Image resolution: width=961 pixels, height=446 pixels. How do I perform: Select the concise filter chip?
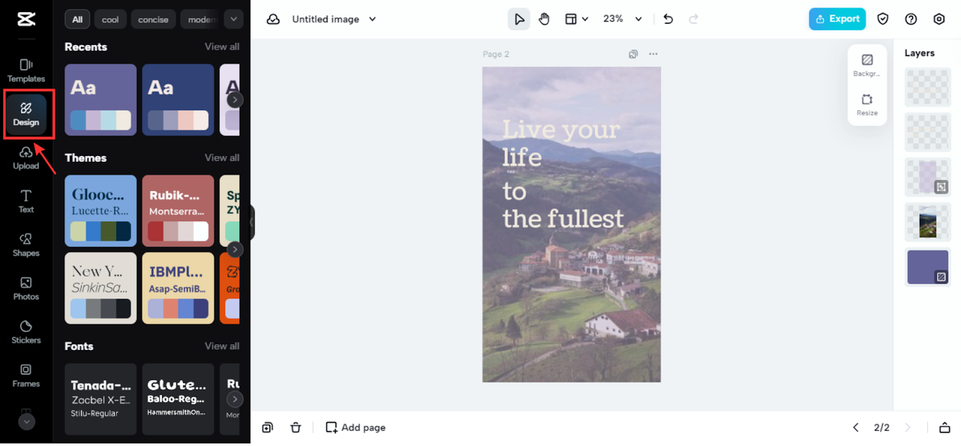153,19
